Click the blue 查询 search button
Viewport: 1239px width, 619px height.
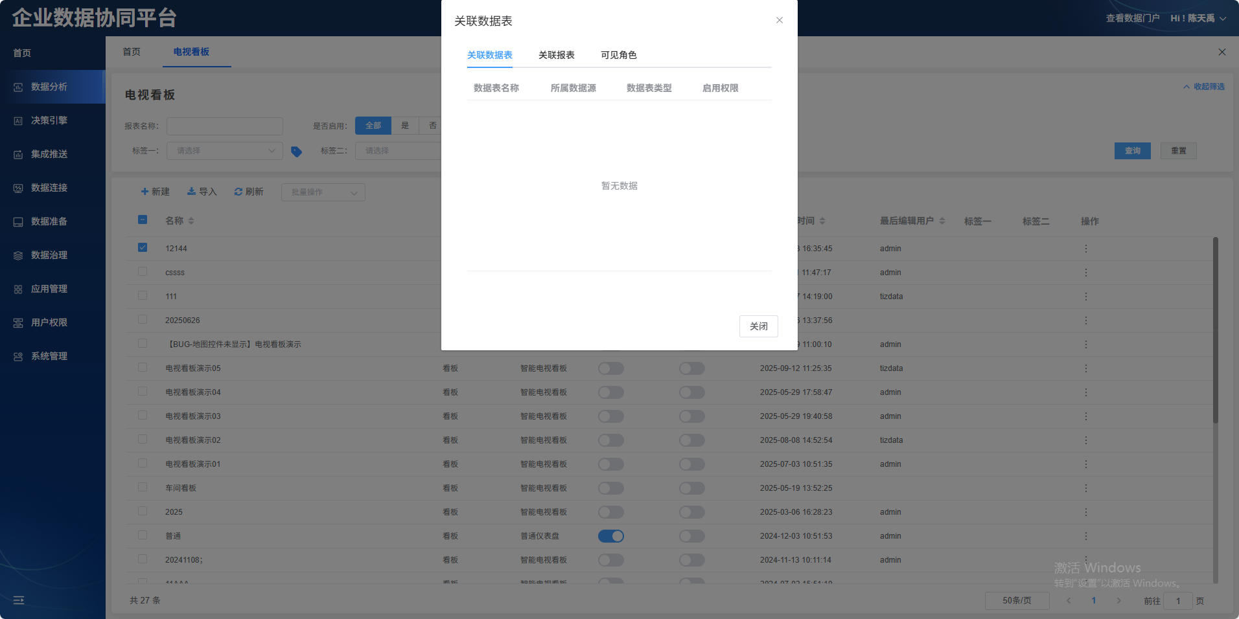(x=1132, y=151)
